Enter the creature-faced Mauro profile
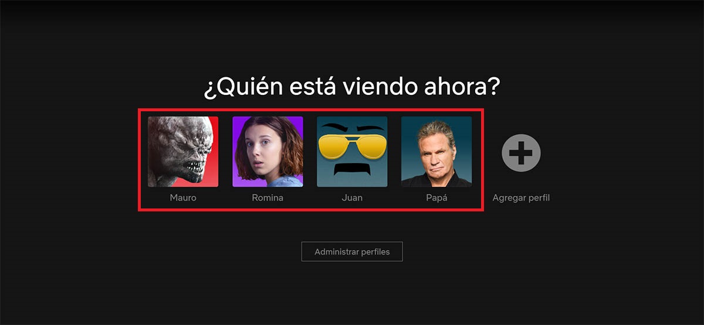The width and height of the screenshot is (704, 325). click(183, 152)
